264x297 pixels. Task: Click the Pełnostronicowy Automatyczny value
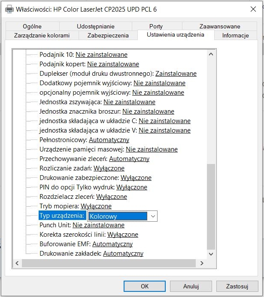[109, 140]
